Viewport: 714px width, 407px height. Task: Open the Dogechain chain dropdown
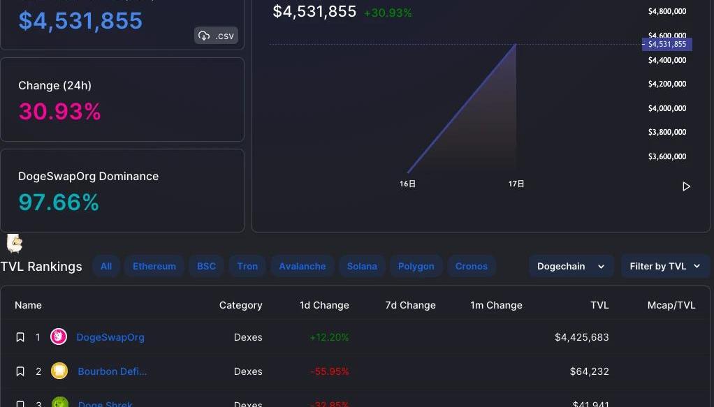click(571, 266)
